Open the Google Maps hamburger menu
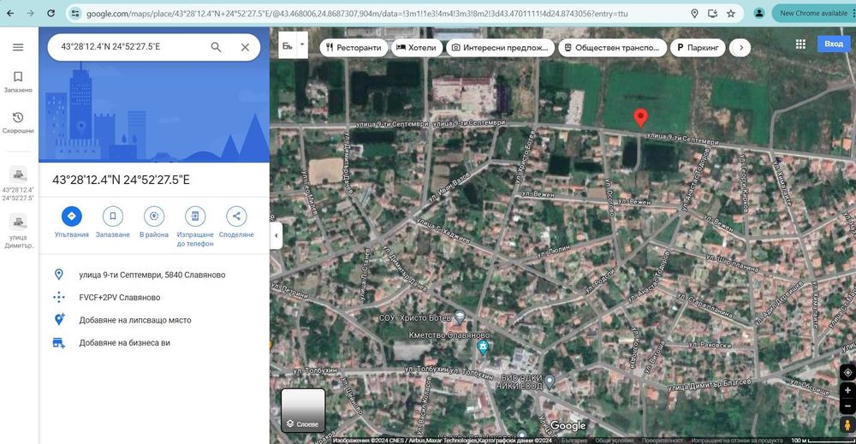The image size is (856, 444). click(x=18, y=47)
